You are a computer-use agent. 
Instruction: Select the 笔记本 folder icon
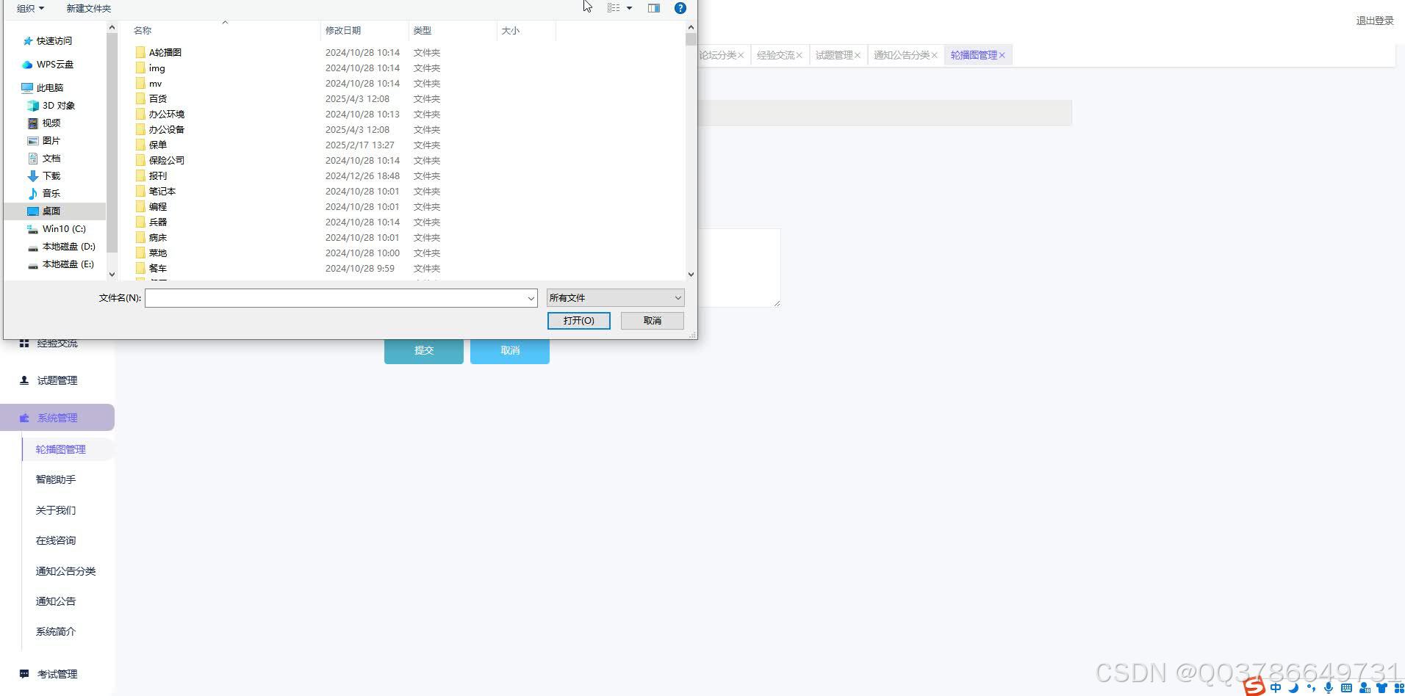pyautogui.click(x=140, y=191)
